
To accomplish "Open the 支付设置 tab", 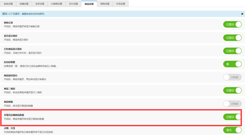I will tap(73, 4).
